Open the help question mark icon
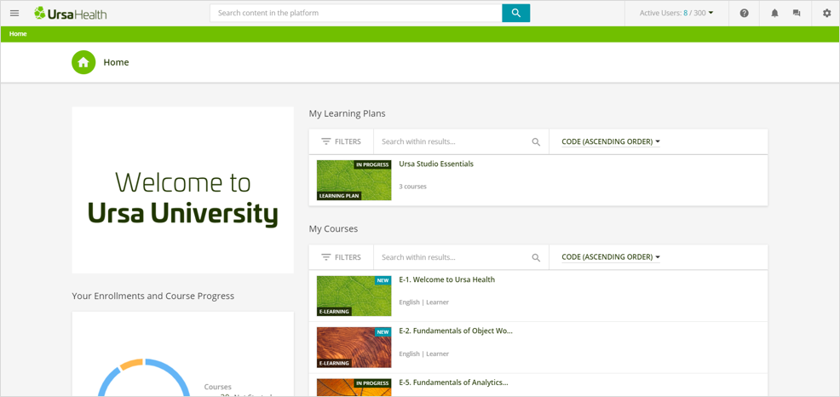840x397 pixels. 744,14
